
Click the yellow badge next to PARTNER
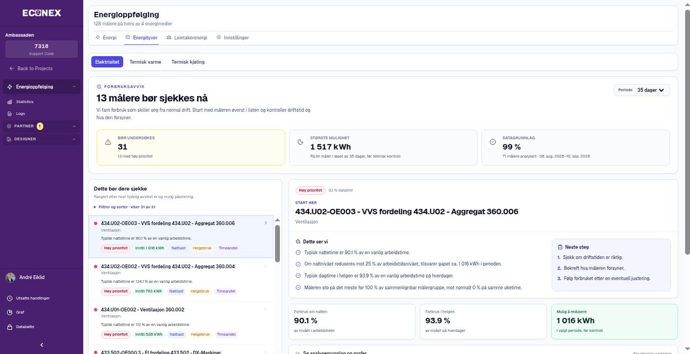40,127
